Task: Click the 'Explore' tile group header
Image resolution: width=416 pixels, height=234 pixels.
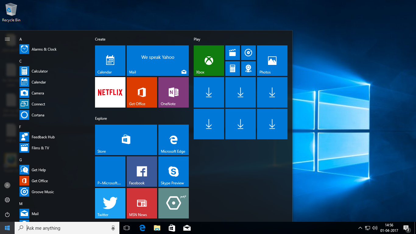Action: coord(101,119)
